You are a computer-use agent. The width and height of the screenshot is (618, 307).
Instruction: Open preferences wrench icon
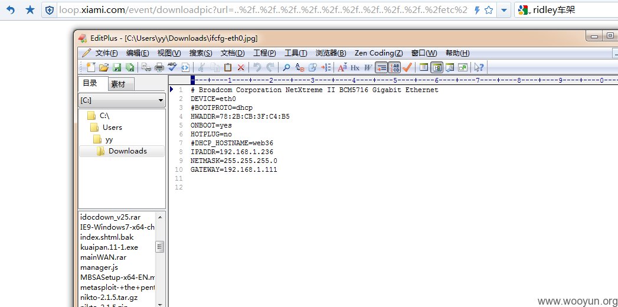pos(450,67)
